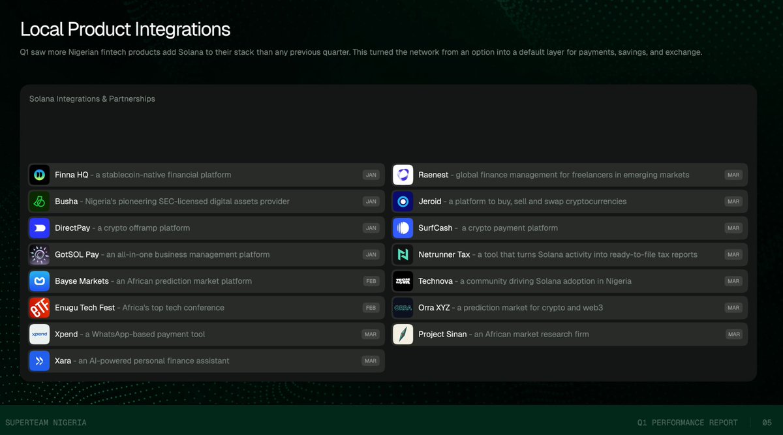
Task: Select the Xara name text
Action: tap(63, 361)
